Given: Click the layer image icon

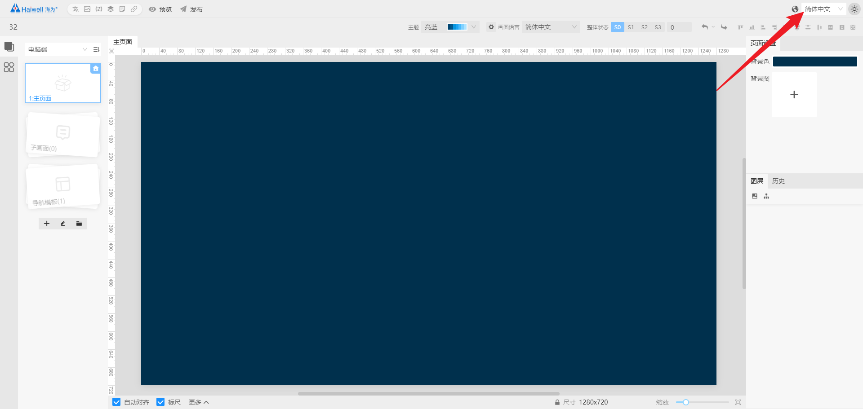Looking at the screenshot, I should (x=755, y=196).
